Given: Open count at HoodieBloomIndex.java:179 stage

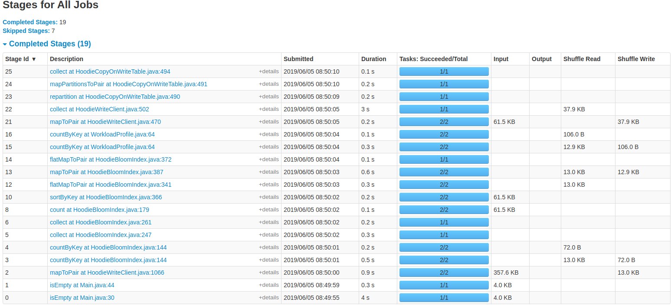Looking at the screenshot, I should [99, 210].
